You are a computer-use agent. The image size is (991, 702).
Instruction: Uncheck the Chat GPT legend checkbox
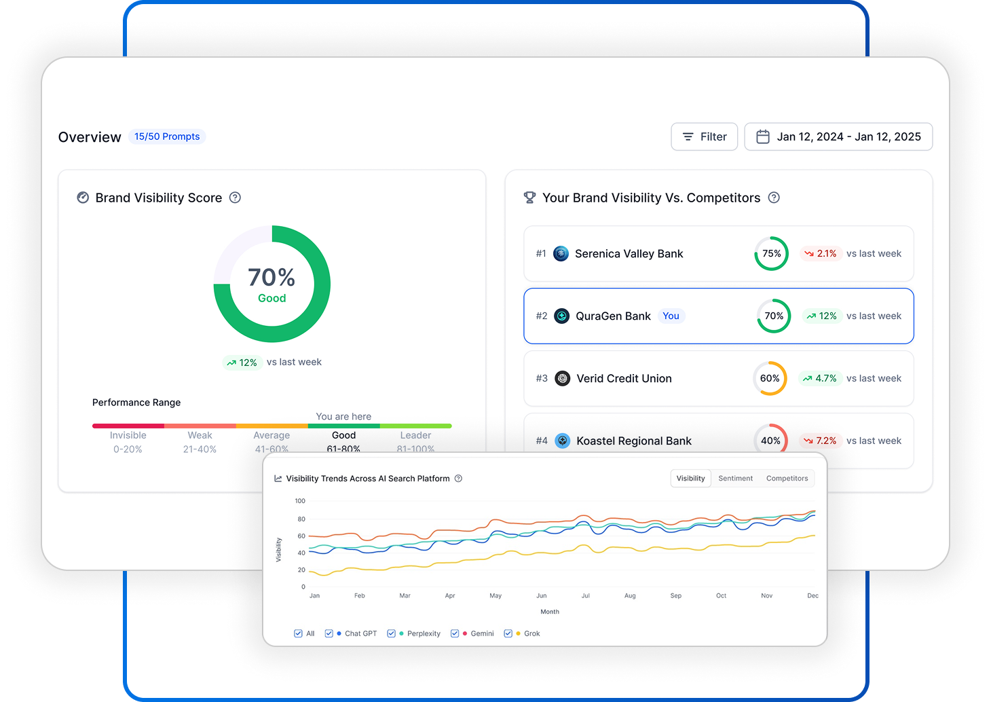[x=329, y=633]
